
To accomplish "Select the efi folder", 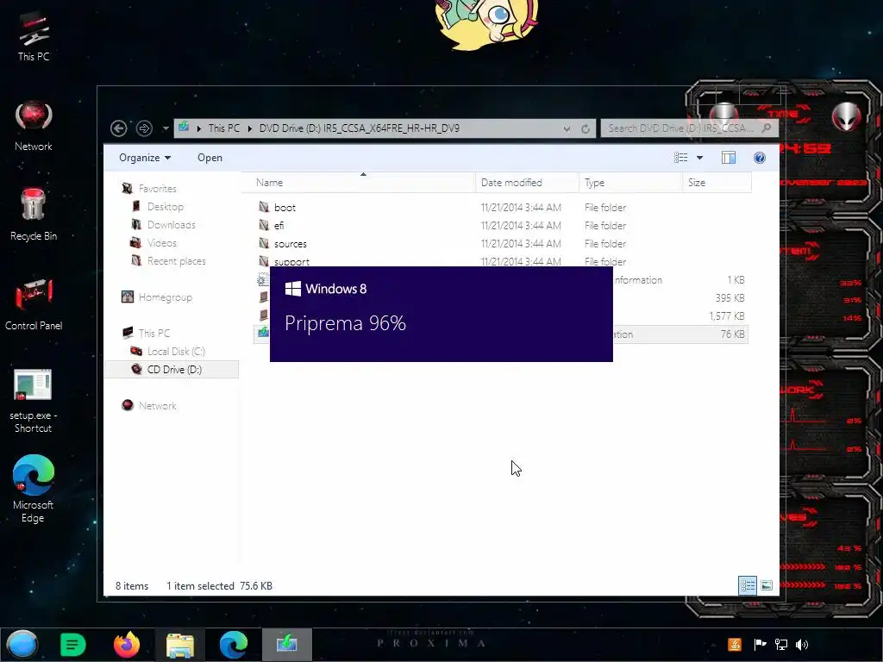I will pyautogui.click(x=279, y=225).
